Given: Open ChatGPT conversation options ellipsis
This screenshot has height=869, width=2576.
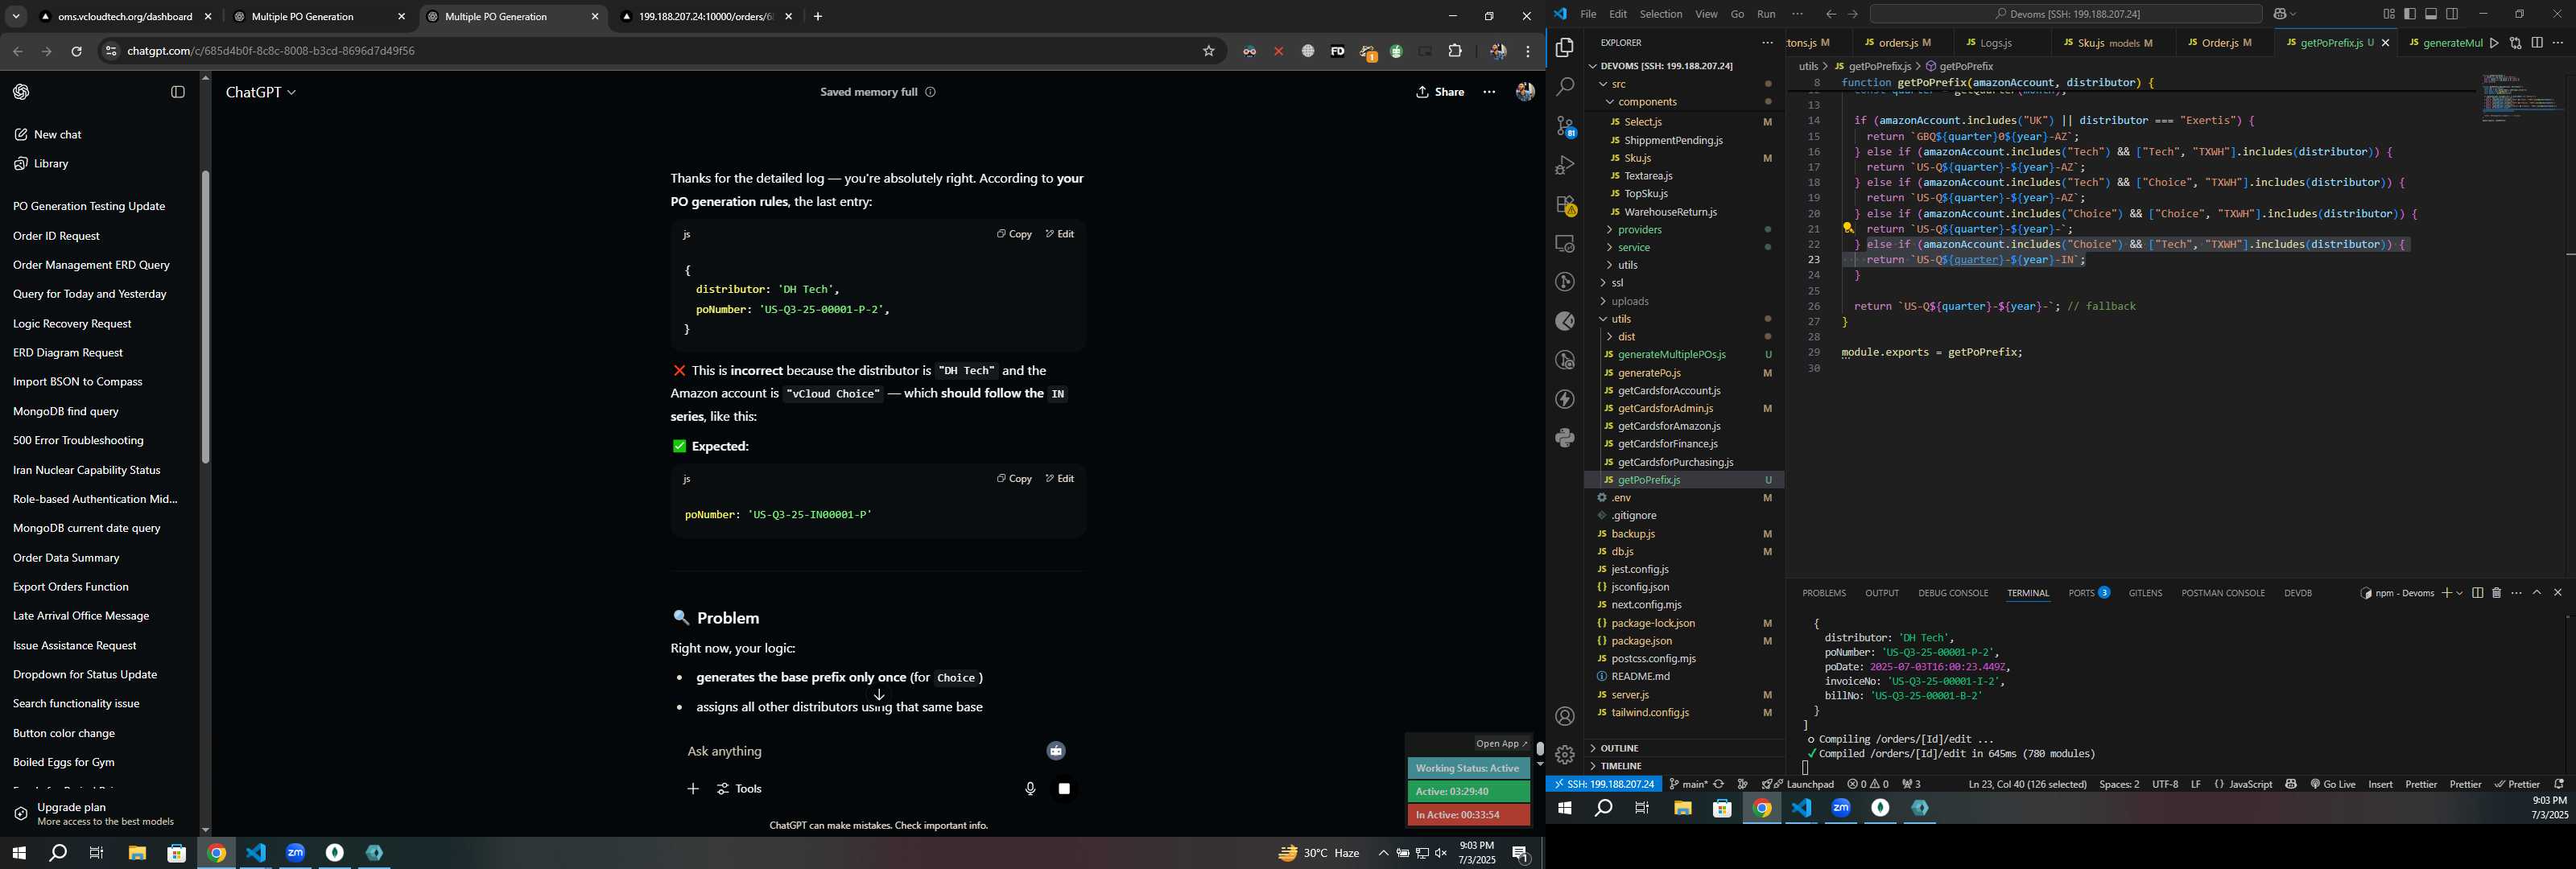Looking at the screenshot, I should pos(1489,92).
